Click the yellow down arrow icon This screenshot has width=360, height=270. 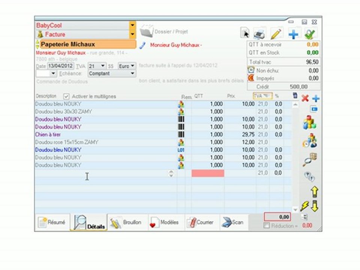tap(315, 206)
